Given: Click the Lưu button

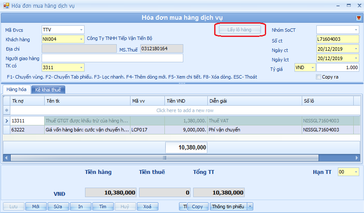Looking at the screenshot, I should pyautogui.click(x=13, y=206).
